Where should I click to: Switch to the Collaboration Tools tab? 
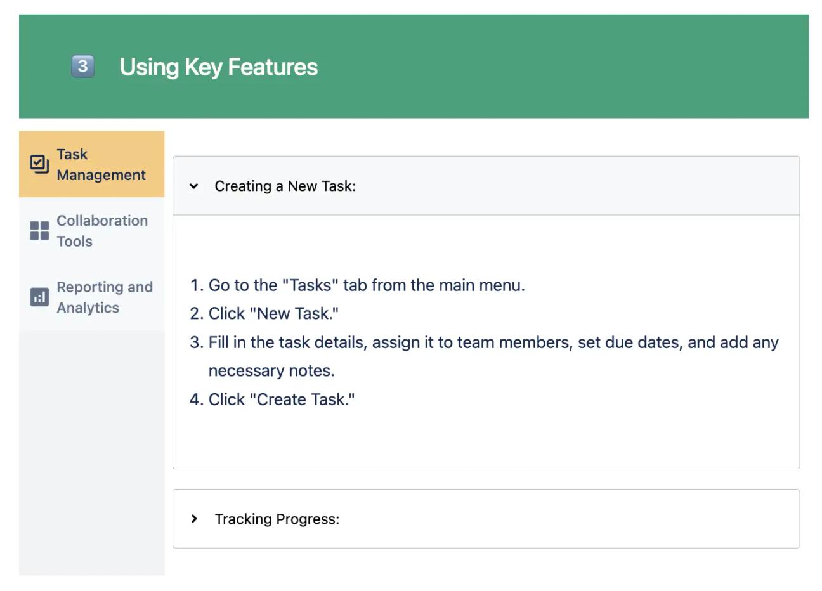pos(91,231)
